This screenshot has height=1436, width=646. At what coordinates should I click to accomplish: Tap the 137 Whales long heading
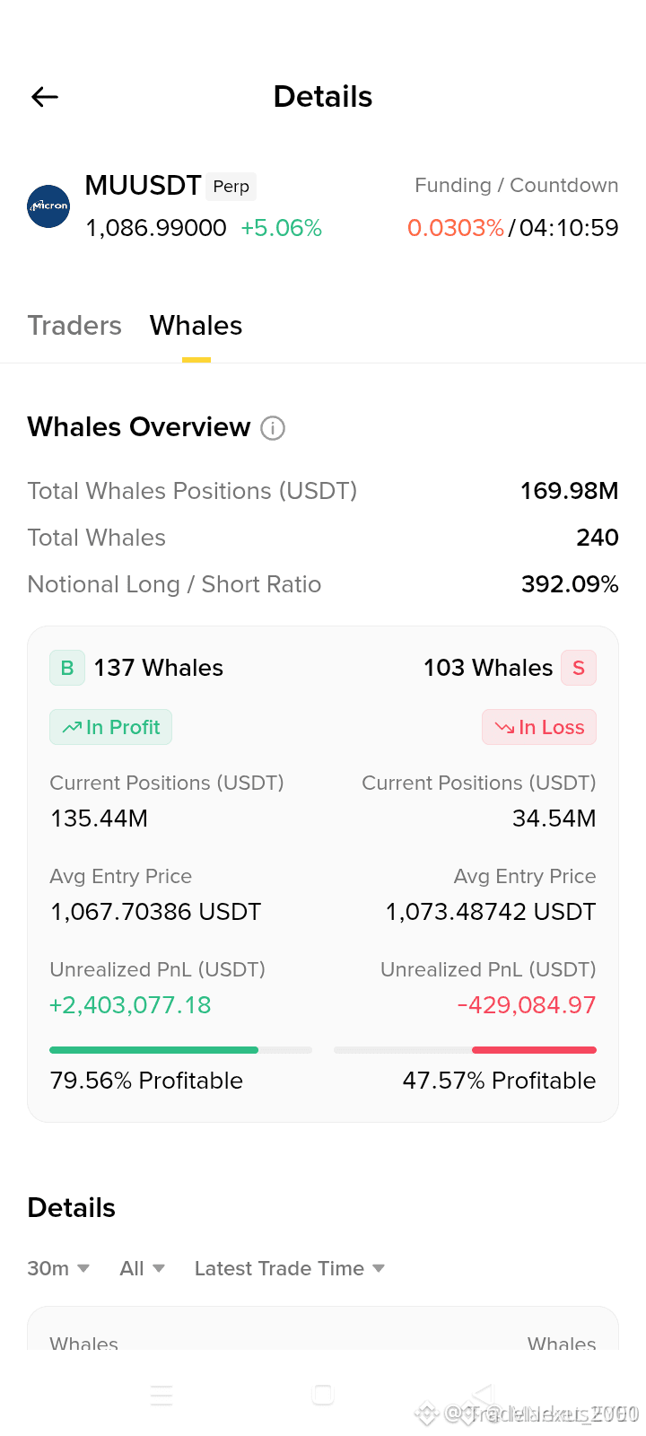(x=159, y=668)
